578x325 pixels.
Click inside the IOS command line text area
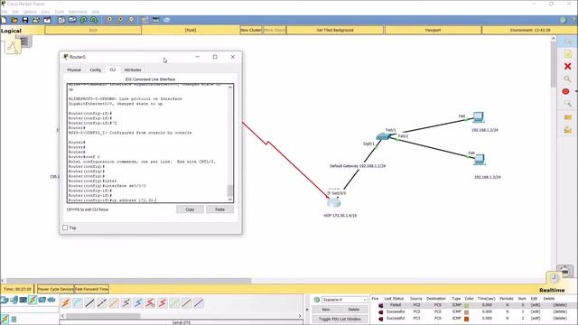[147, 144]
